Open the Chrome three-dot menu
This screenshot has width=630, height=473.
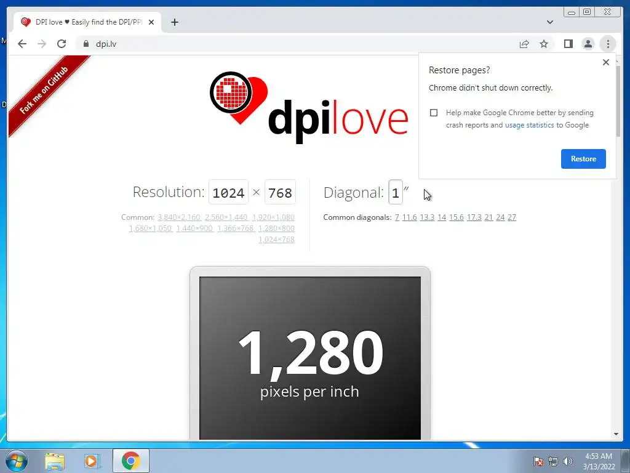point(608,44)
